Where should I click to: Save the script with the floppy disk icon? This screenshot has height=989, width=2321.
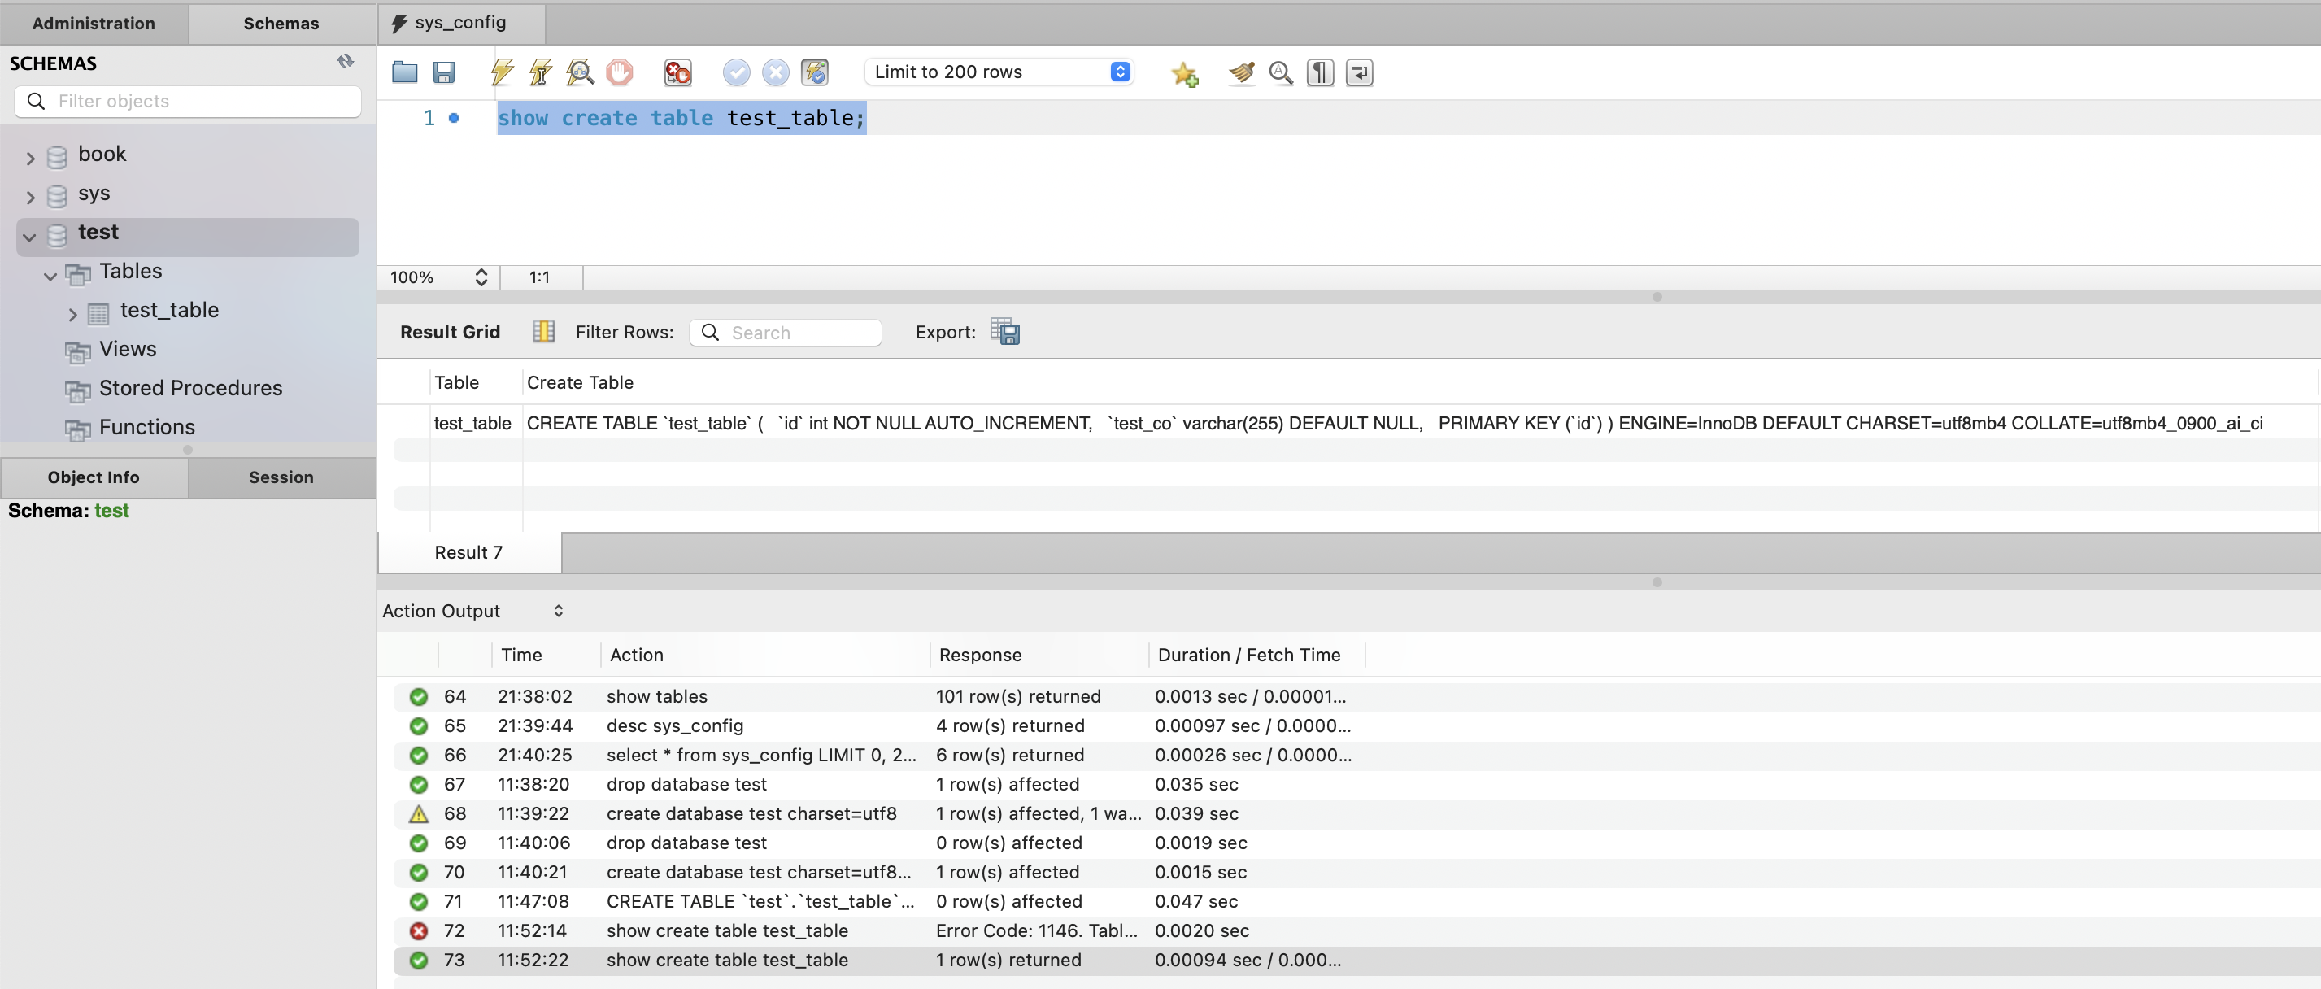(x=443, y=72)
